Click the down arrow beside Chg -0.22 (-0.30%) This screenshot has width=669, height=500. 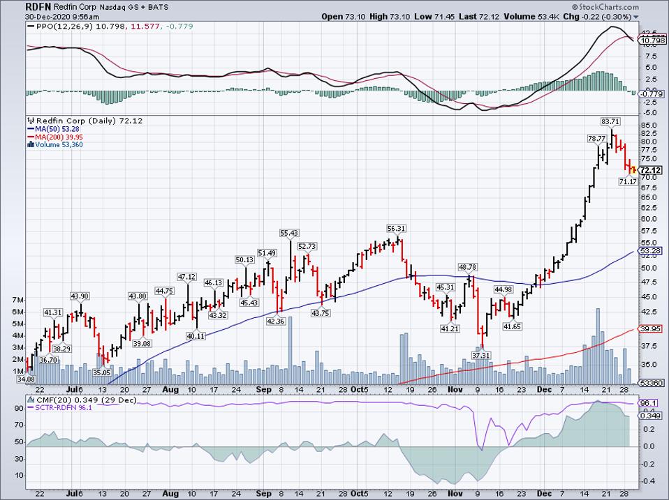pyautogui.click(x=636, y=17)
